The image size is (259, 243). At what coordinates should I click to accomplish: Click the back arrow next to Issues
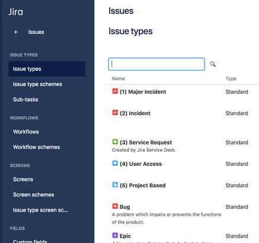16,32
